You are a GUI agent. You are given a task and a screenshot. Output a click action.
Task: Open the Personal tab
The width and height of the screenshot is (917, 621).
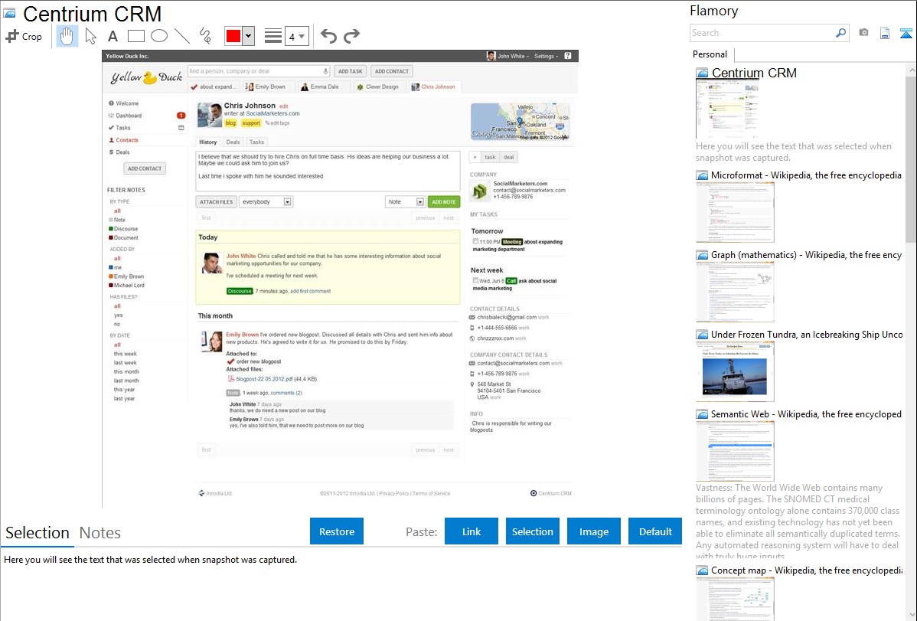[710, 54]
